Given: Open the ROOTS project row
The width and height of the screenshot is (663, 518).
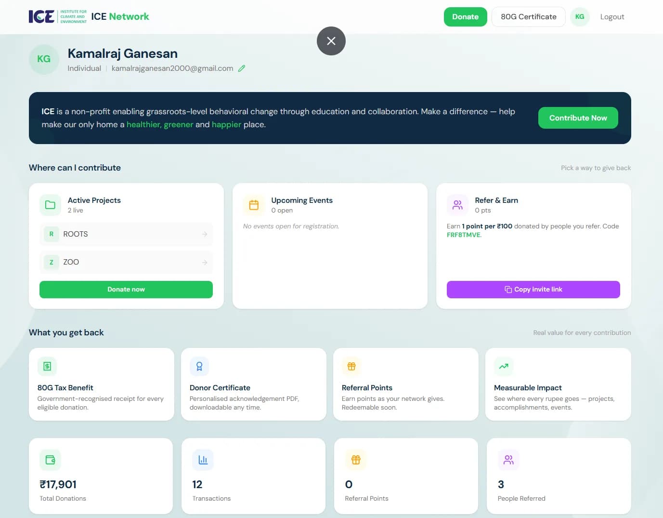Looking at the screenshot, I should 126,234.
